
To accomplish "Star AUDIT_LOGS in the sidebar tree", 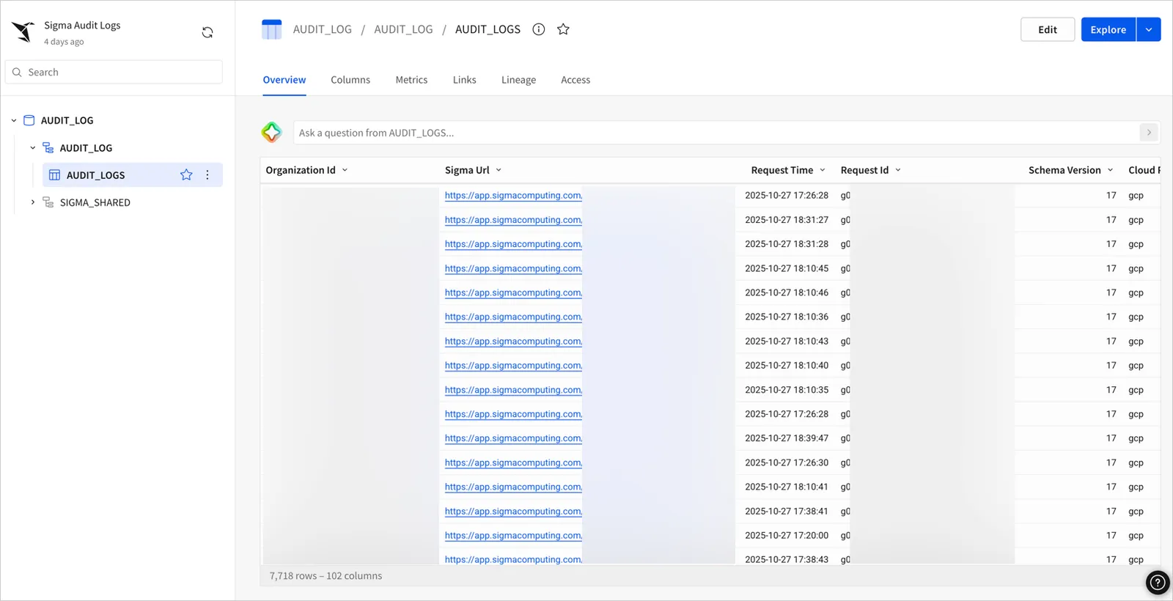I will pos(186,174).
